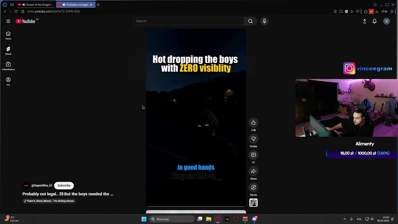Screen dimensions: 398x224
Task: Open the comments with 97 count
Action: pos(253,155)
